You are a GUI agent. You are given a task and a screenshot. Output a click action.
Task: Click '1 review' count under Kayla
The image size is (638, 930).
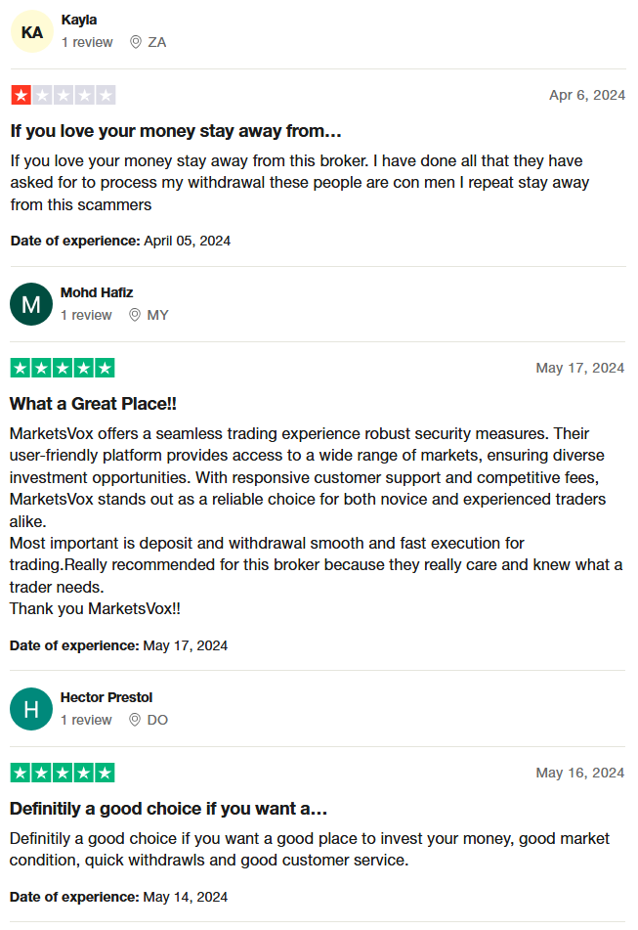86,42
